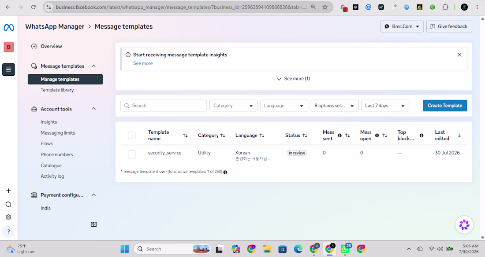This screenshot has height=257, width=485.
Task: Click See more link in insights banner
Action: click(143, 63)
